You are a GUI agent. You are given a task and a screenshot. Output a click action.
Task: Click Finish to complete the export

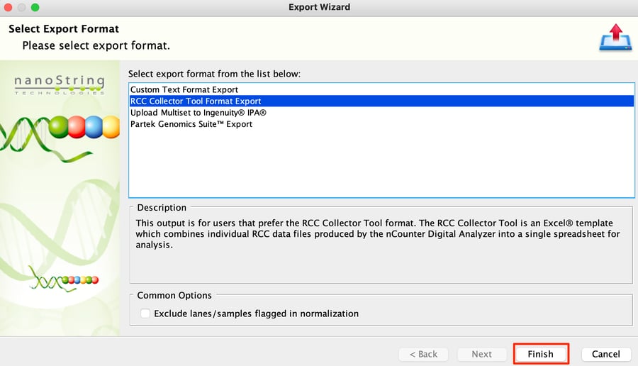click(x=541, y=354)
